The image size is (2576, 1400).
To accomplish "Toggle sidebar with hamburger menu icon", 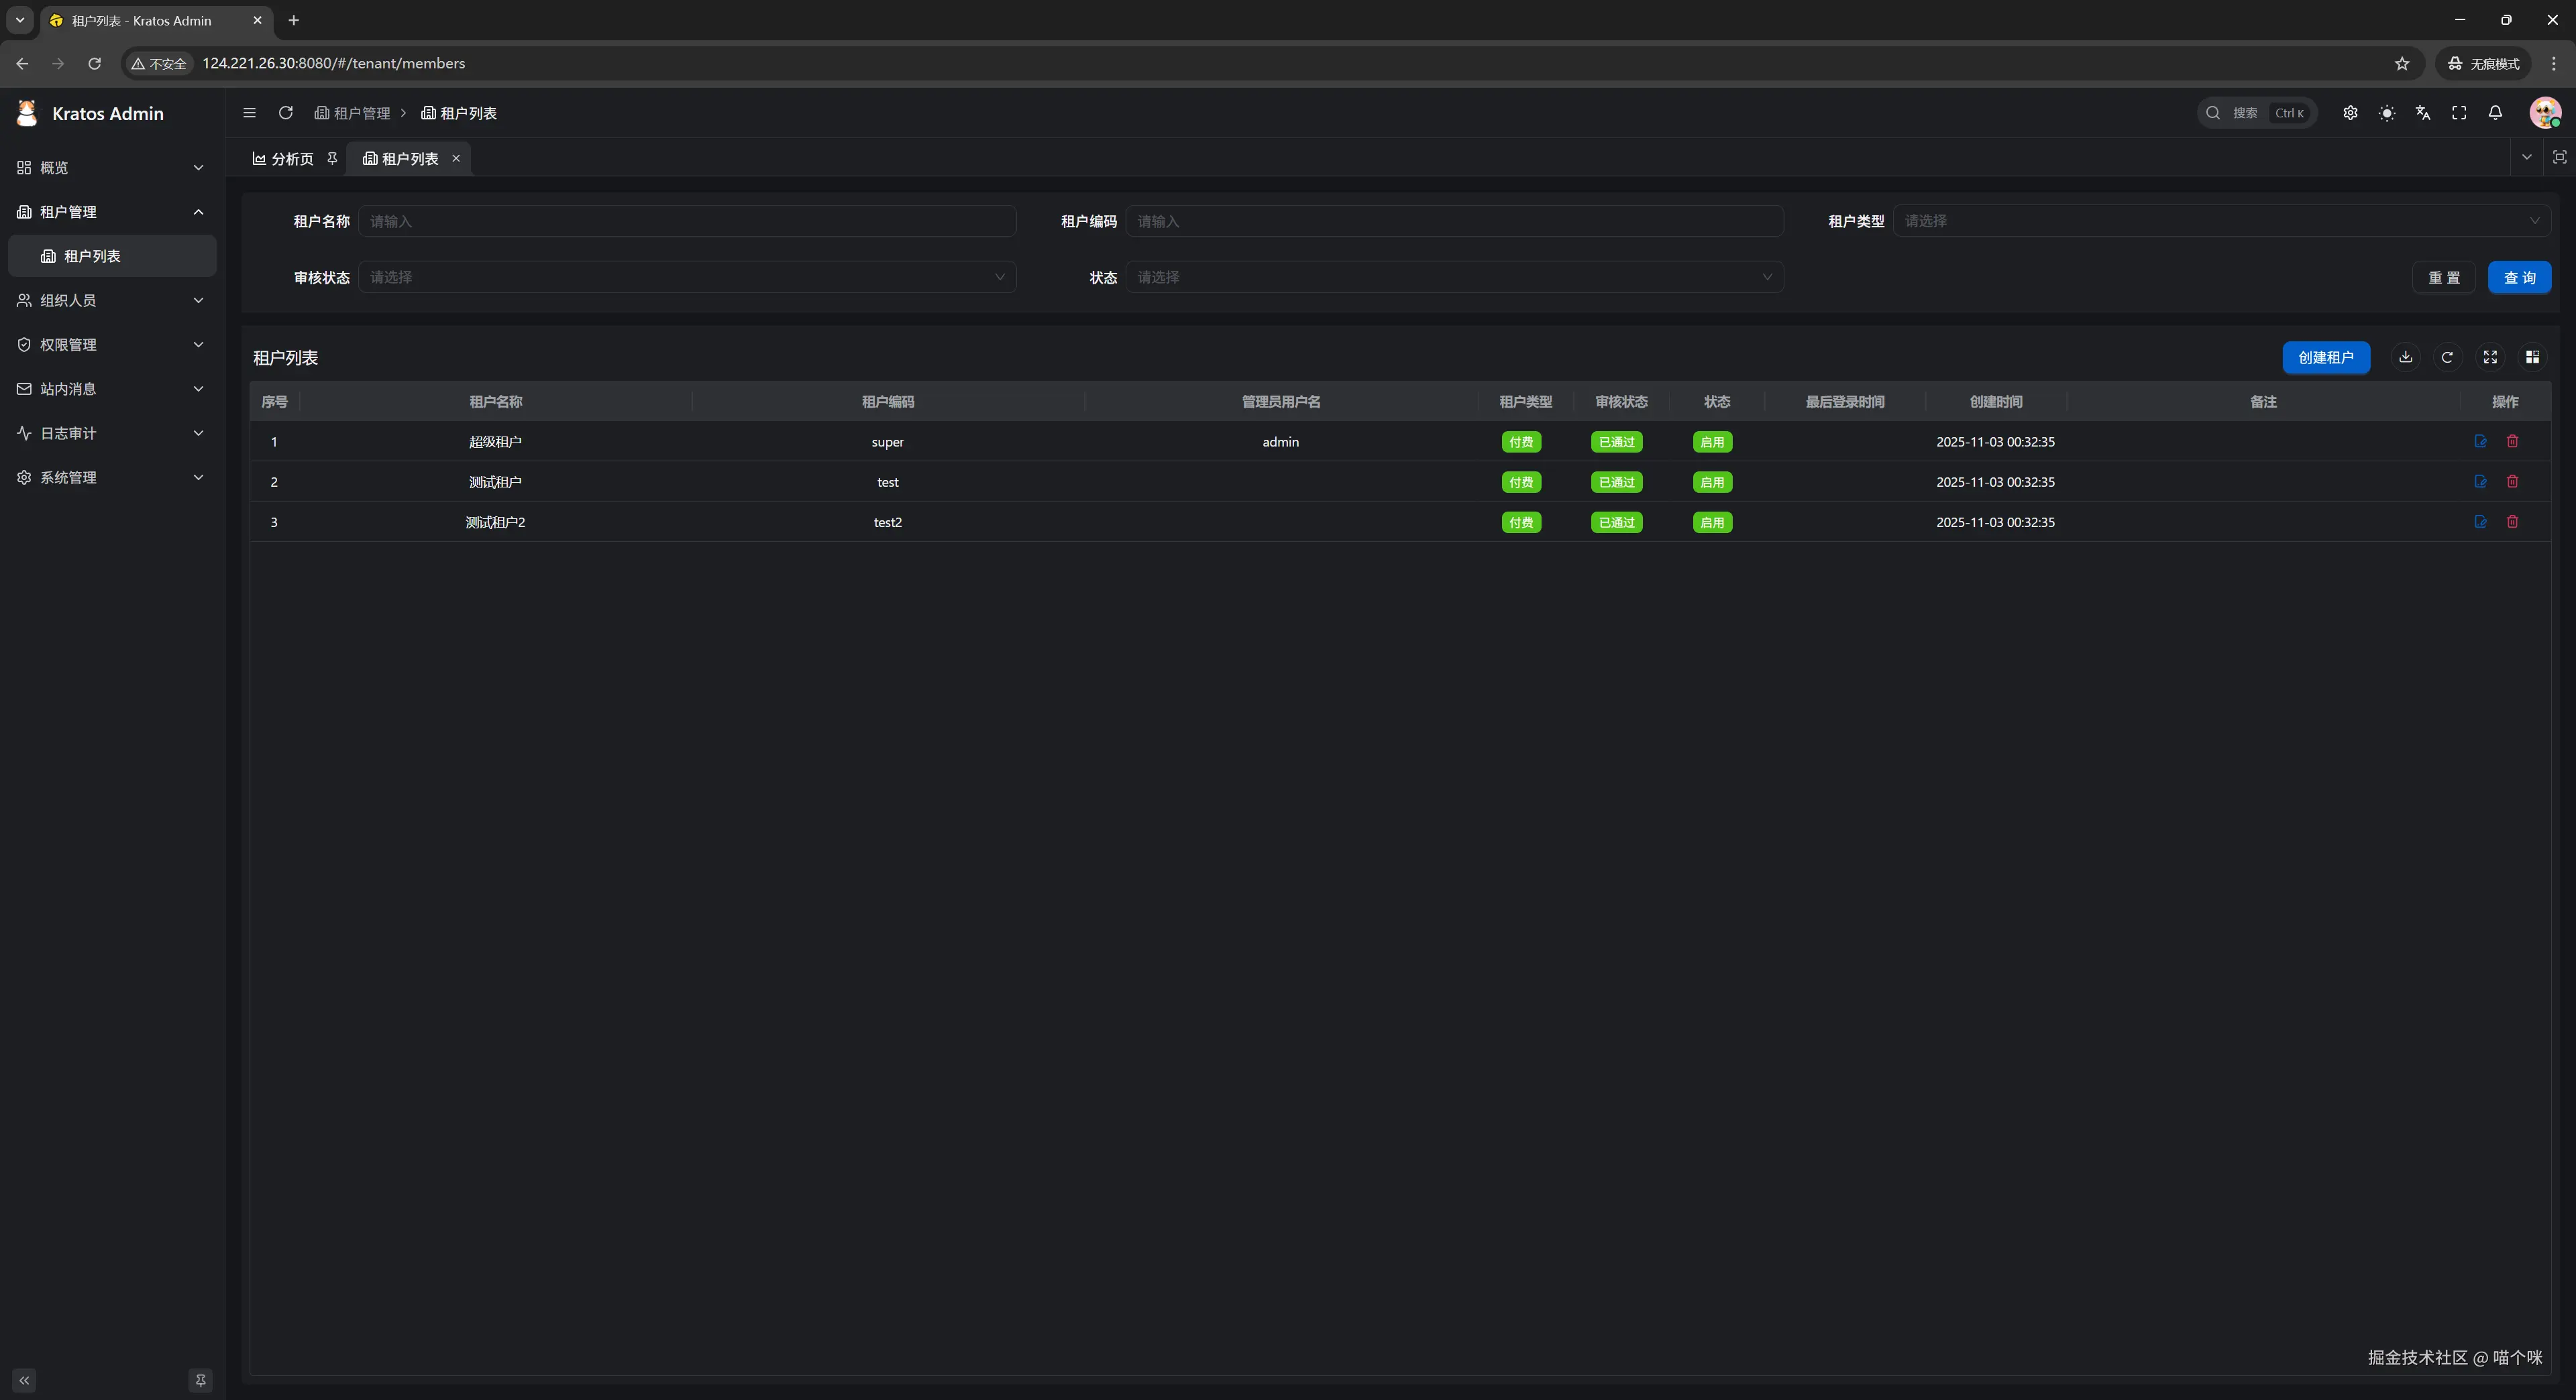I will [249, 113].
